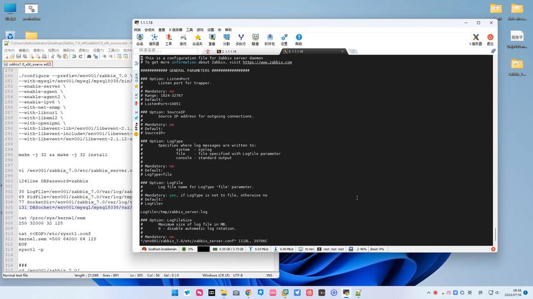Click the Servers (服务器) toolbar icon
This screenshot has width=533, height=299.
coord(154,39)
